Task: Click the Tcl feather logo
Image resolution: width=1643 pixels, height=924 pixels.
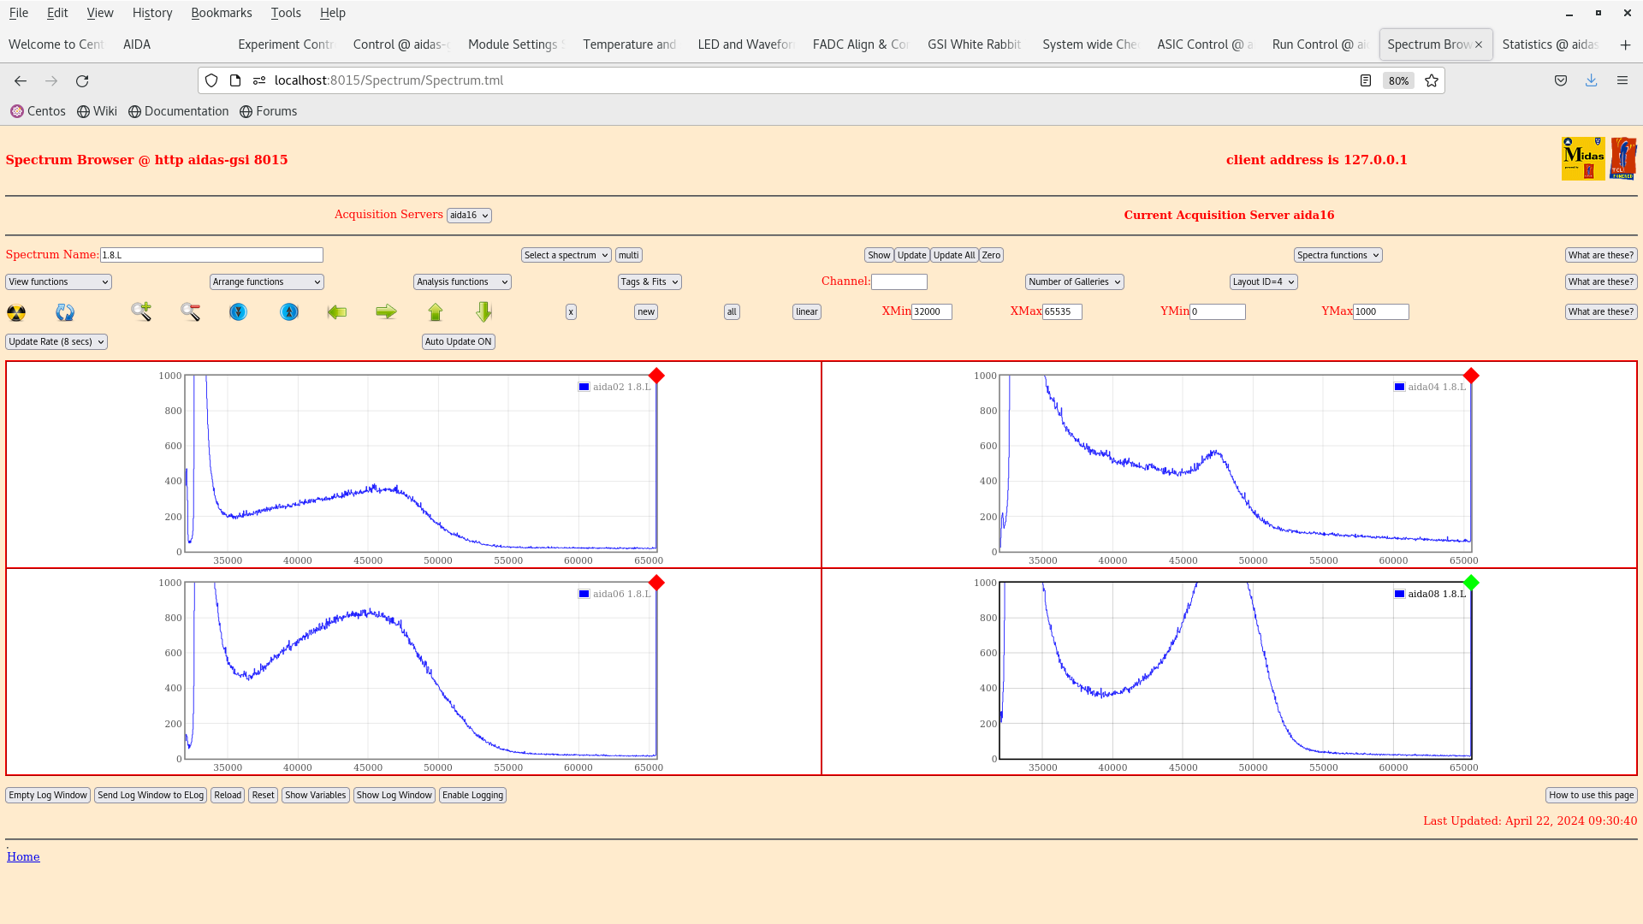Action: click(x=1623, y=158)
